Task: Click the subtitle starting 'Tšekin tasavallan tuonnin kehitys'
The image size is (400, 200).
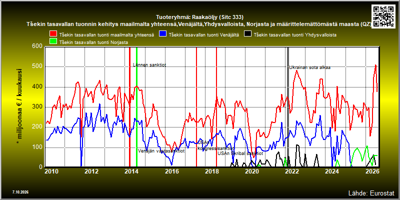Action: 198,24
